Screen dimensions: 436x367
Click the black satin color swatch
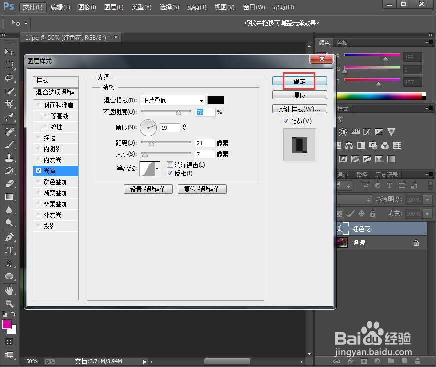[215, 100]
